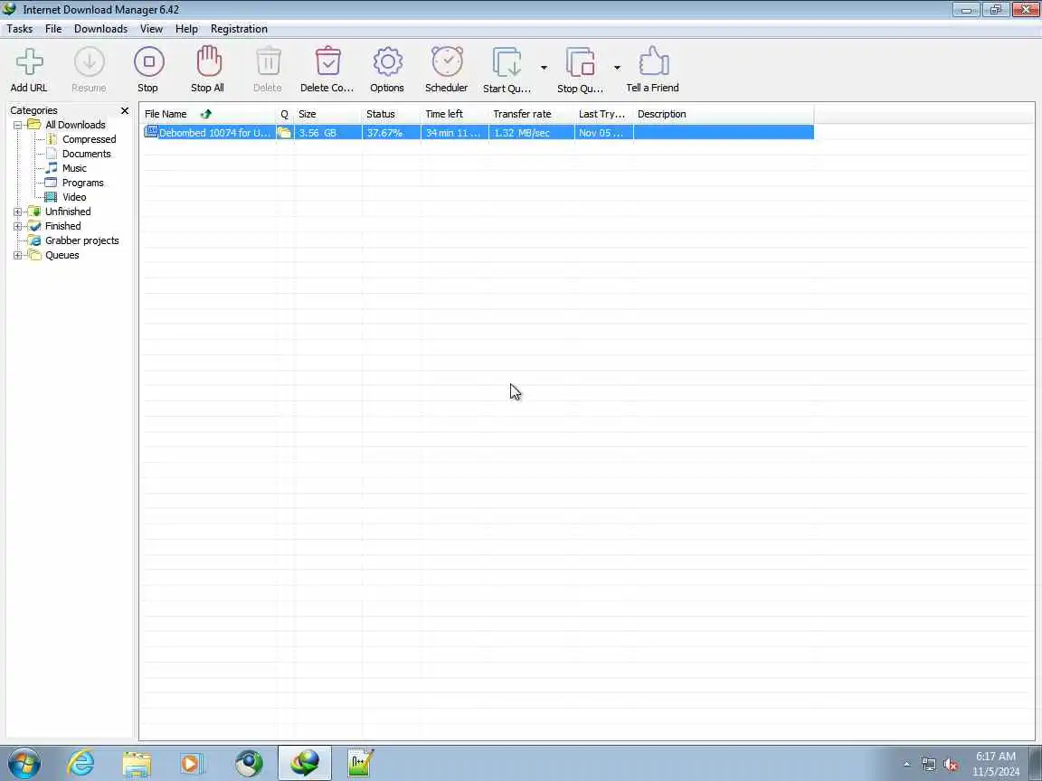Screen dimensions: 1042x781
Task: Select the Queues category
Action: click(62, 255)
